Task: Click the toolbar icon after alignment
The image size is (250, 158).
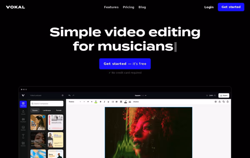Action: click(x=121, y=102)
